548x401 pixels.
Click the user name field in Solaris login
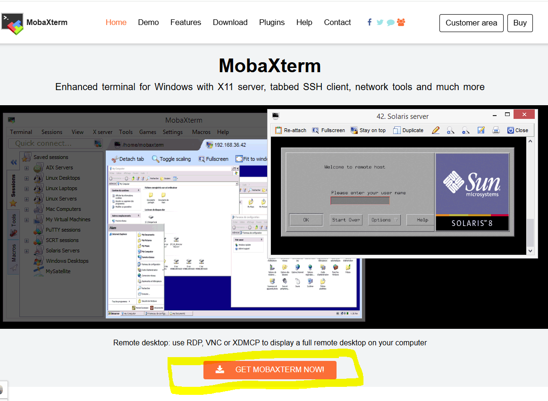360,200
